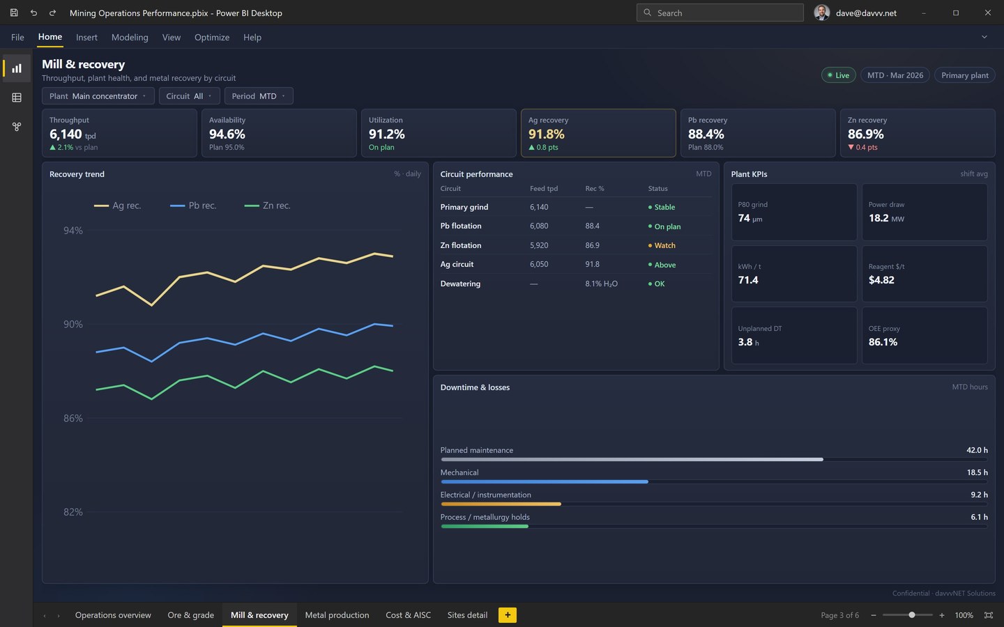
Task: Switch to Table view icon
Action: [17, 98]
